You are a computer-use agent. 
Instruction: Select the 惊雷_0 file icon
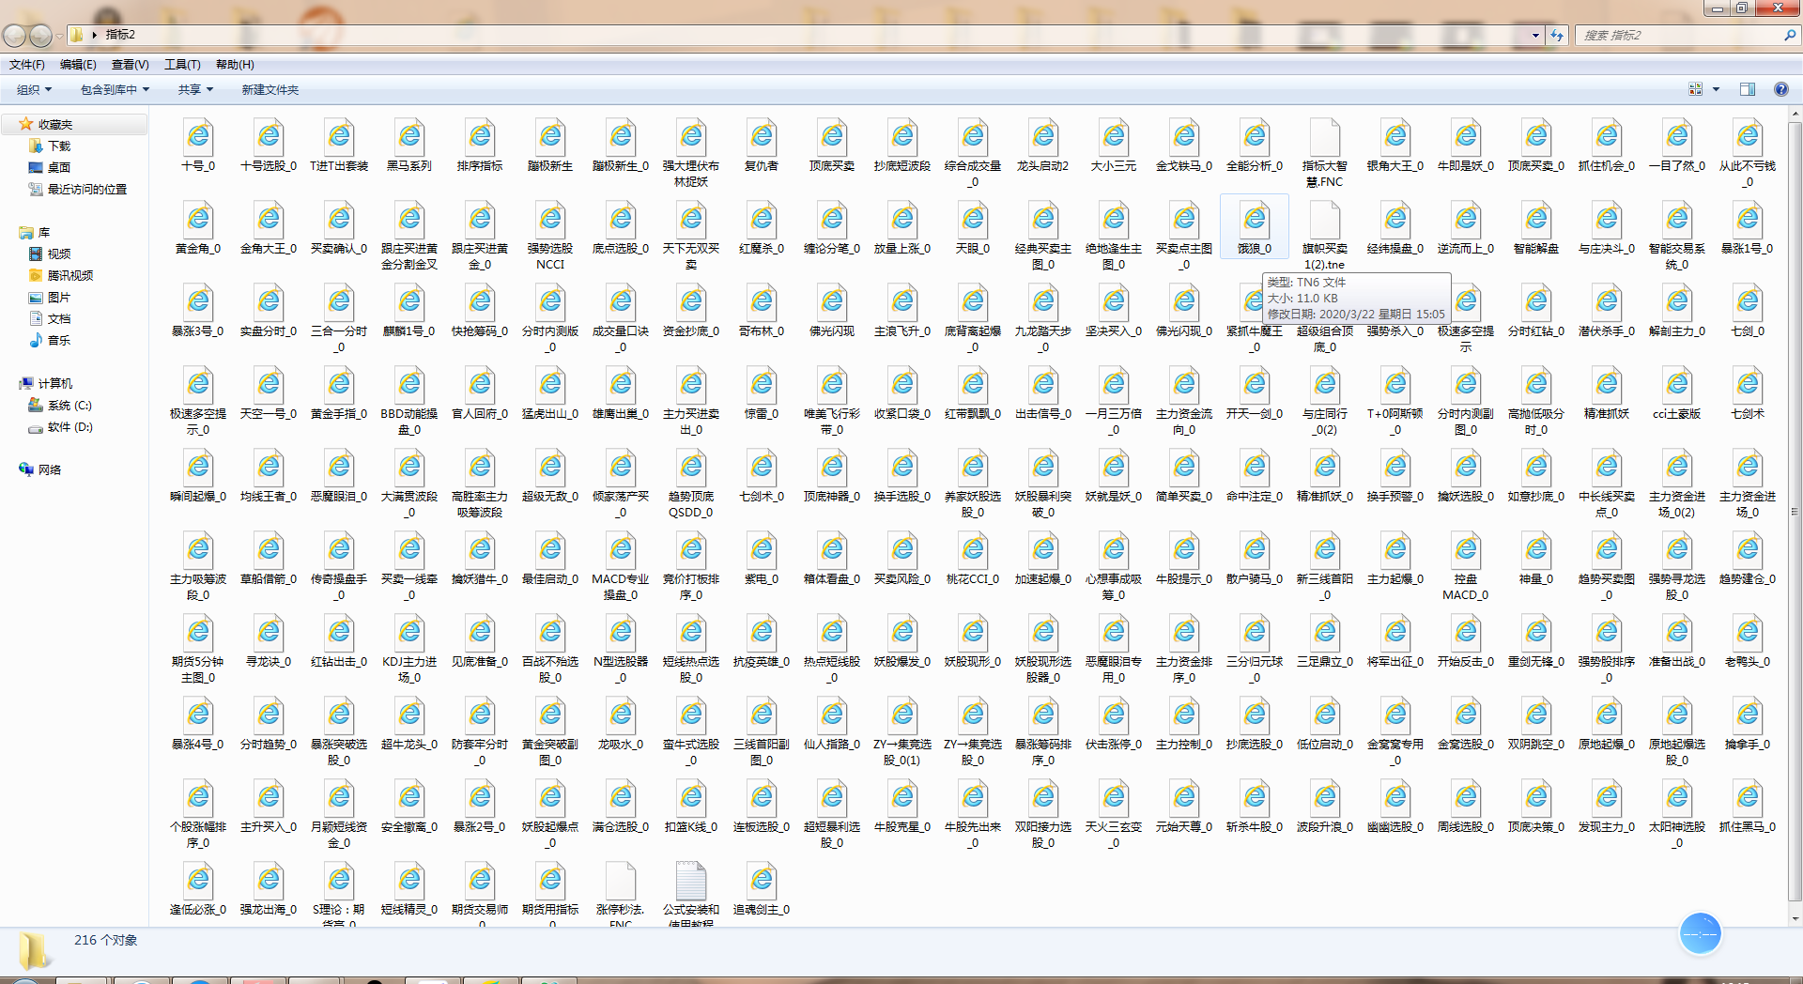762,385
